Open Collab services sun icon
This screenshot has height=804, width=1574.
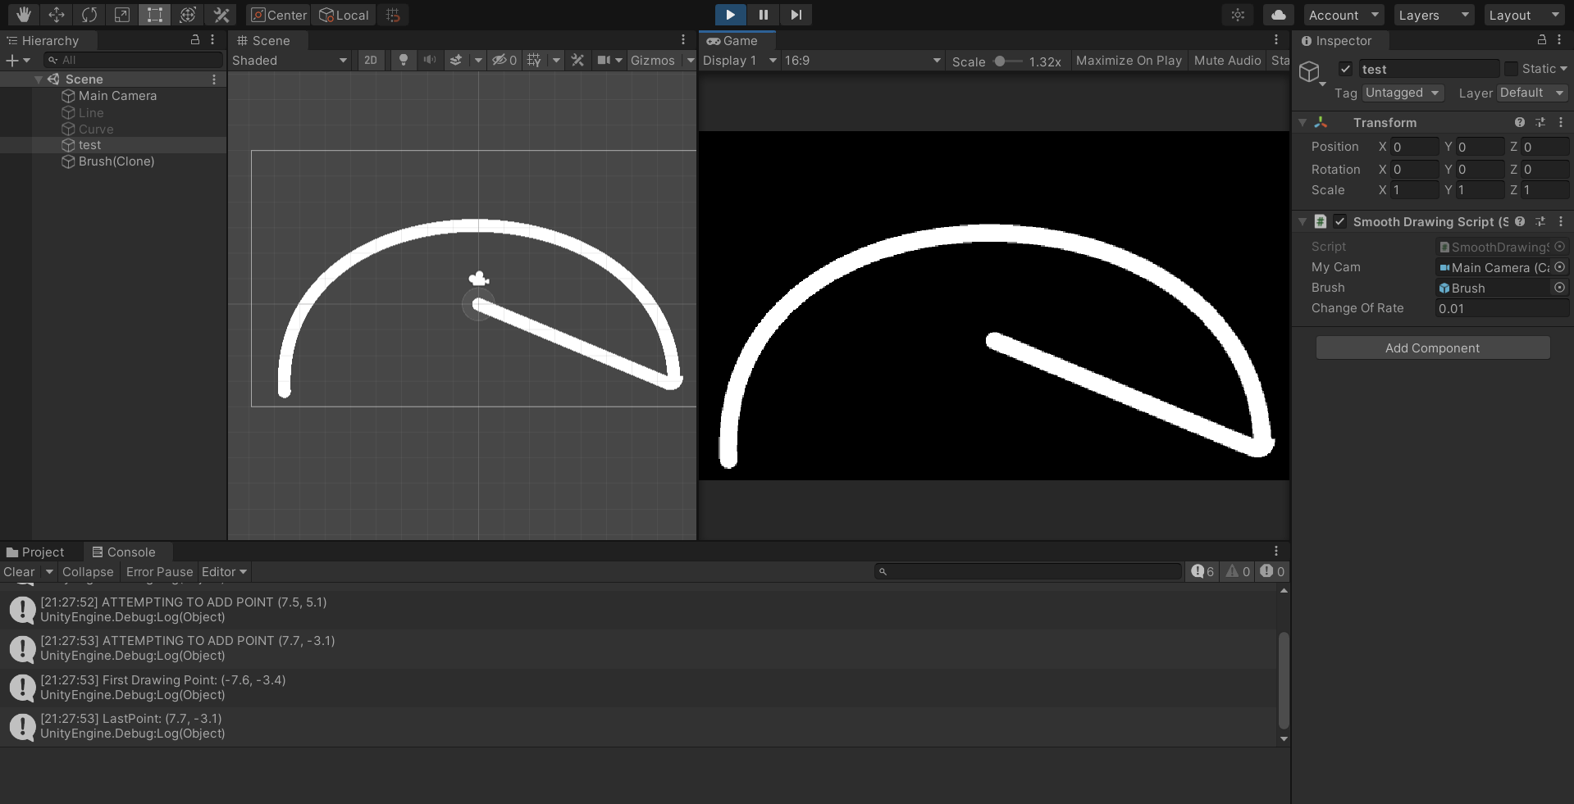(1238, 15)
